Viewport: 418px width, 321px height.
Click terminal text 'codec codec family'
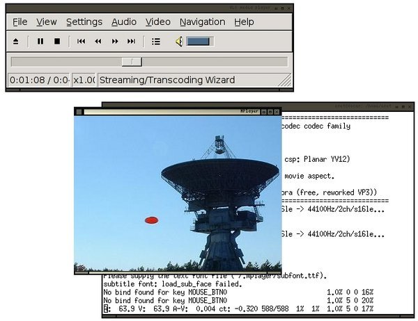[316, 126]
